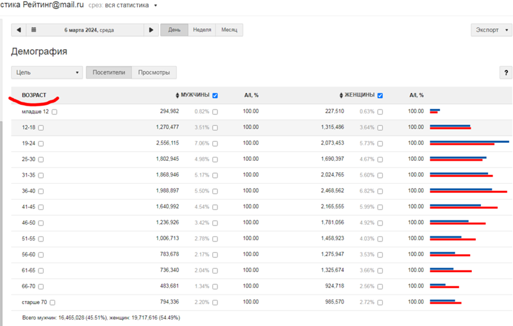Go to previous day with left arrow
Image resolution: width=513 pixels, height=326 pixels.
click(x=19, y=30)
